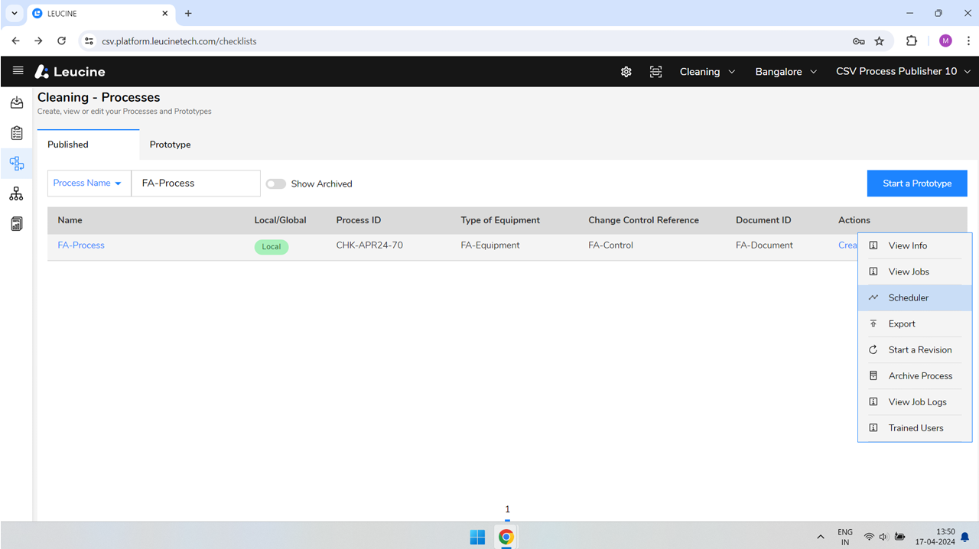Open a new browser tab
This screenshot has height=549, width=979.
point(188,13)
